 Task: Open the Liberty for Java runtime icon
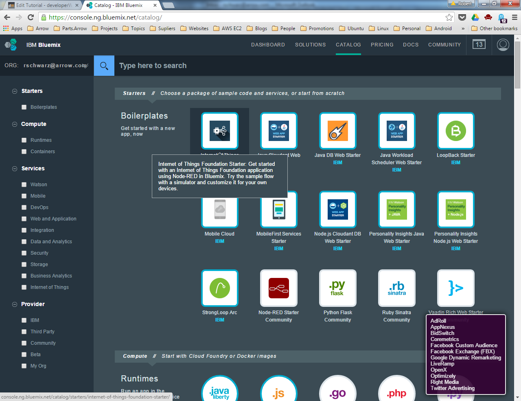coord(220,388)
